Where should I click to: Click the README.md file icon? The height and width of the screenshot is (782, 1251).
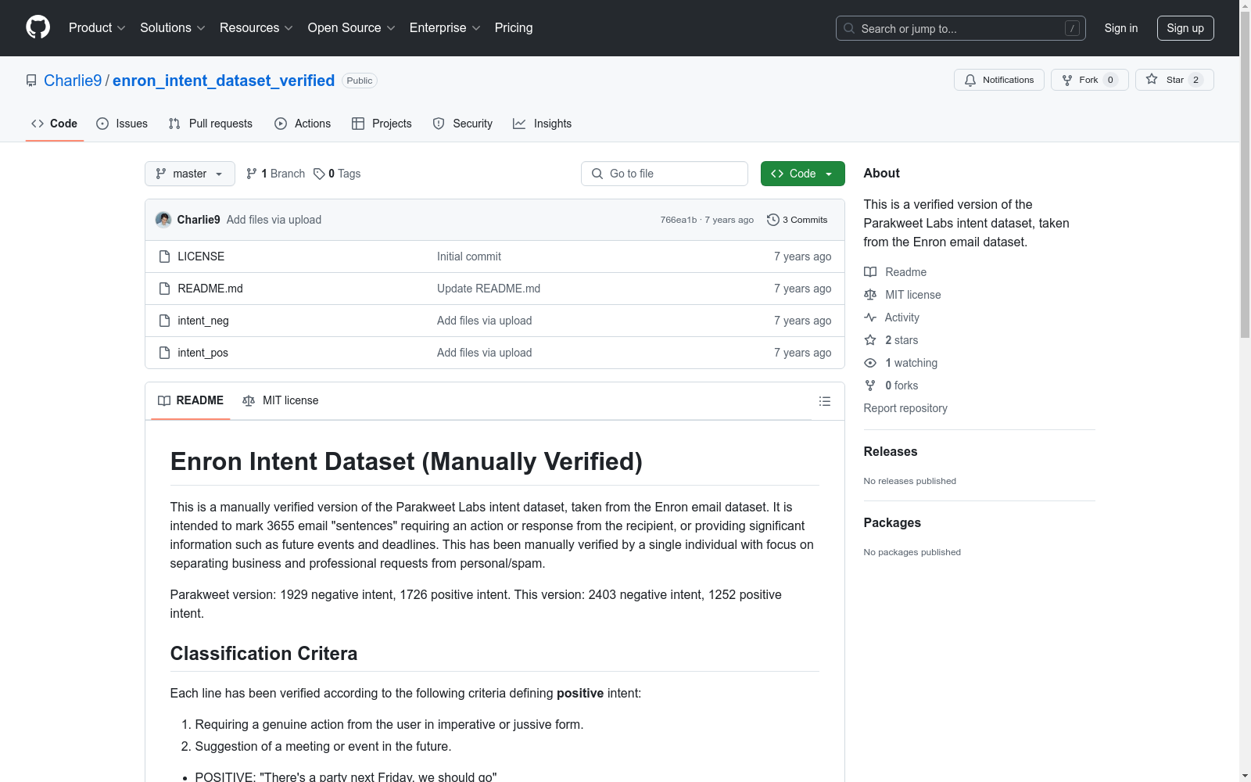[164, 289]
